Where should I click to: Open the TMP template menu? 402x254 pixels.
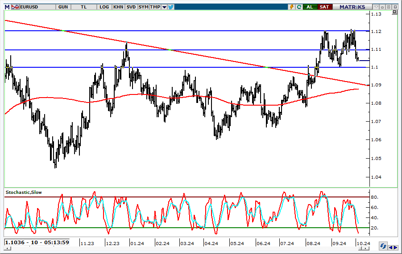pos(155,7)
